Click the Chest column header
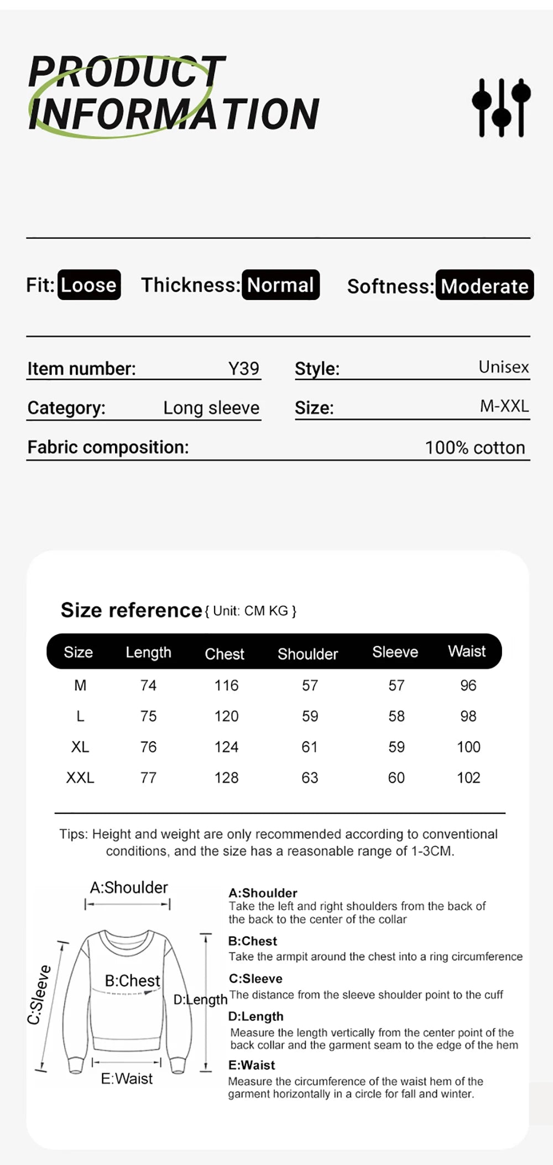 (x=224, y=654)
